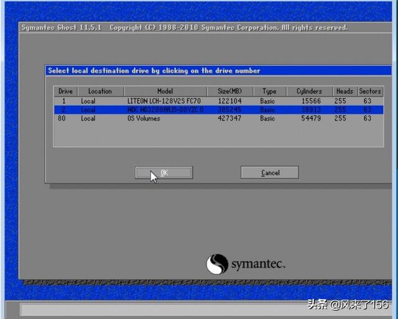Click cylinders value 54479
Viewport: 398px width, 319px height.
pyautogui.click(x=311, y=118)
